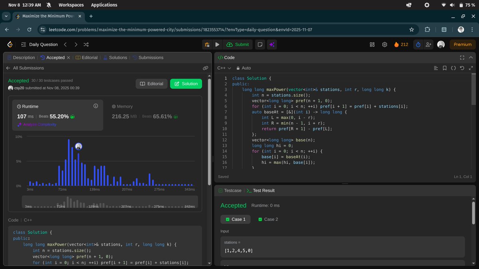479x269 pixels.
Task: Open the layout grid icon
Action: pos(372,45)
